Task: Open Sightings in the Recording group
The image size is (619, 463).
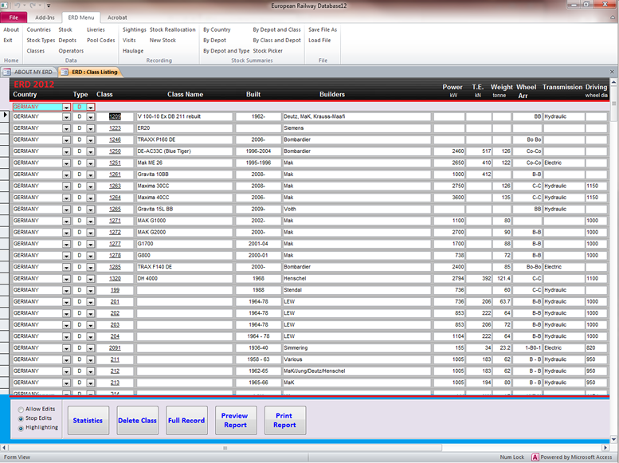Action: (x=134, y=29)
